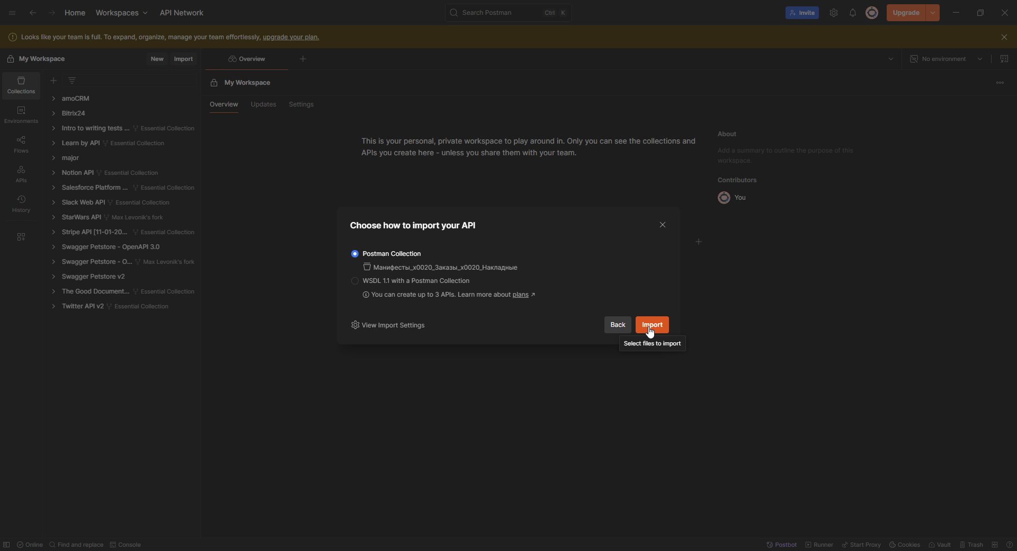
Task: Click Start Proxy in the status bar
Action: pos(861,545)
